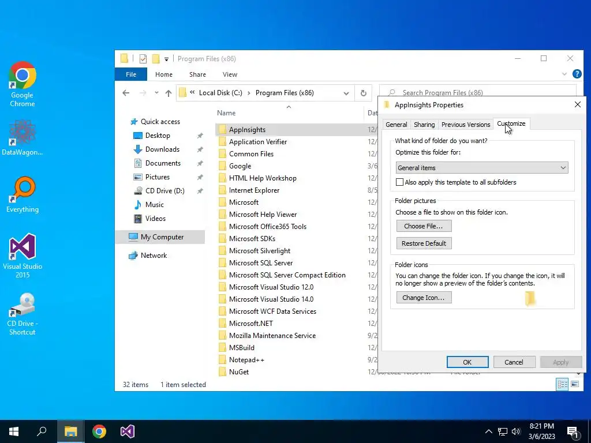Switch to Previous Versions tab

pos(466,125)
